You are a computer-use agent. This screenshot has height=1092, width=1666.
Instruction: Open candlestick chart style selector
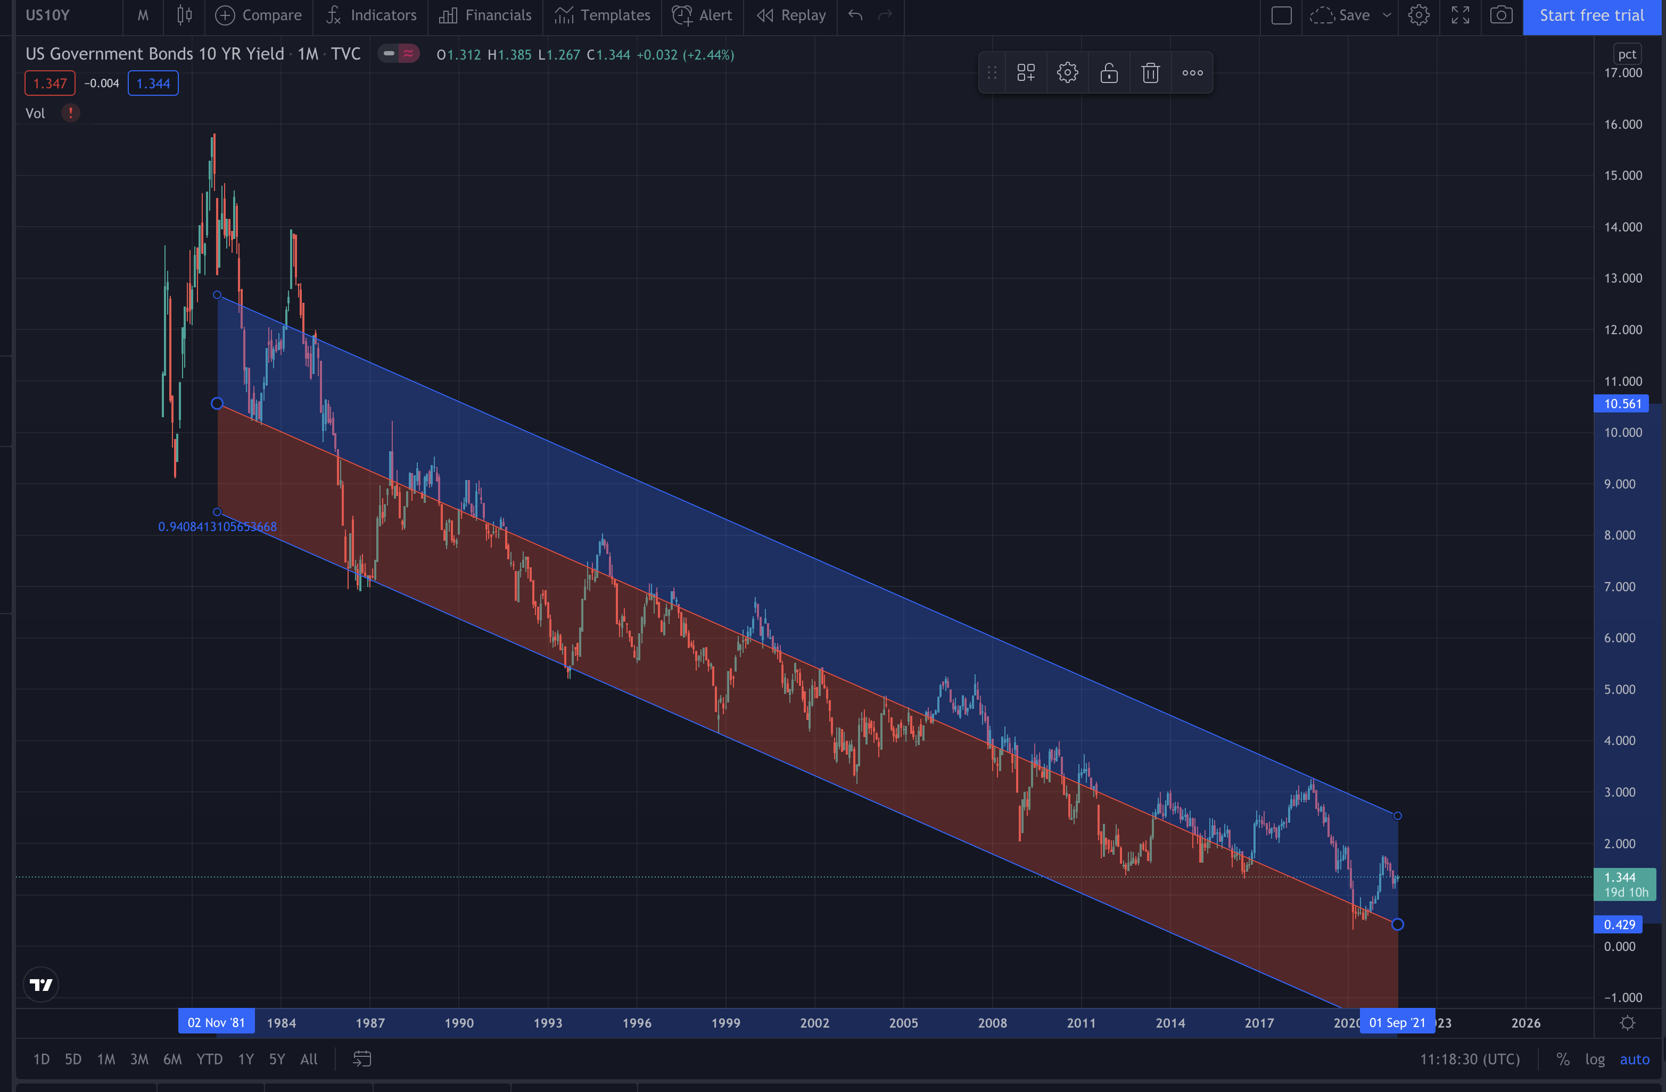pos(184,15)
